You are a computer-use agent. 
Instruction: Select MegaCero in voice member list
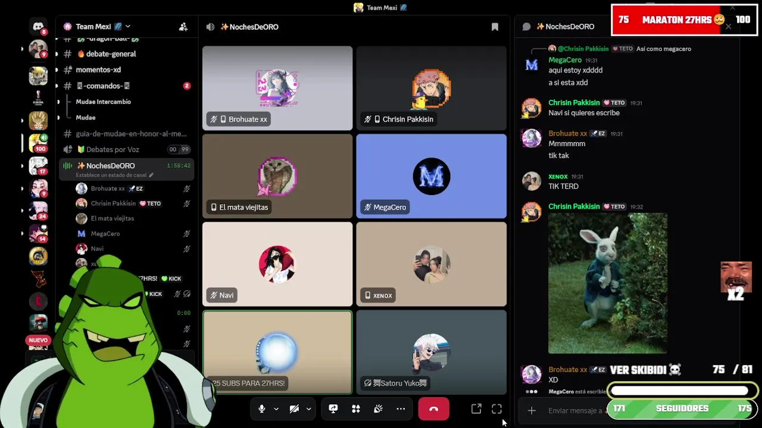[132, 234]
